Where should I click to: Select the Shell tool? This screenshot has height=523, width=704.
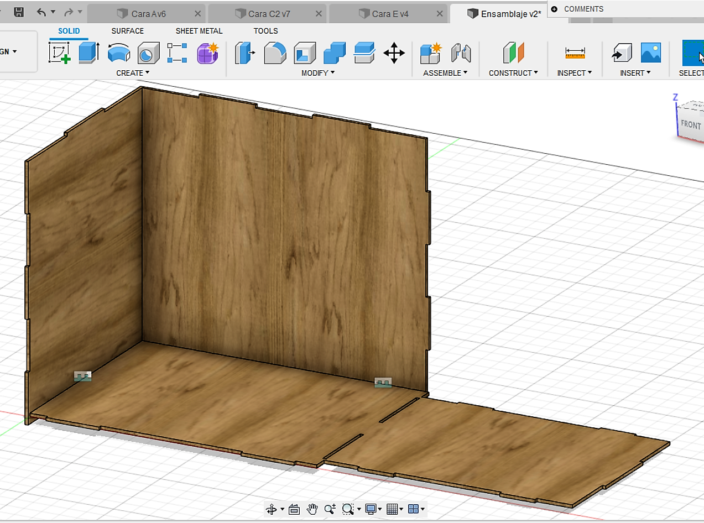tap(305, 54)
